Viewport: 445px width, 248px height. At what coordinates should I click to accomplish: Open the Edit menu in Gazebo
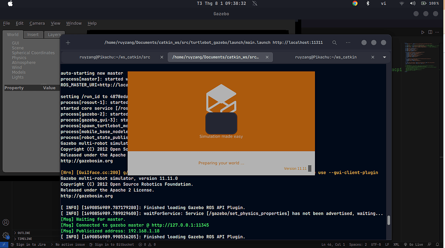click(20, 23)
